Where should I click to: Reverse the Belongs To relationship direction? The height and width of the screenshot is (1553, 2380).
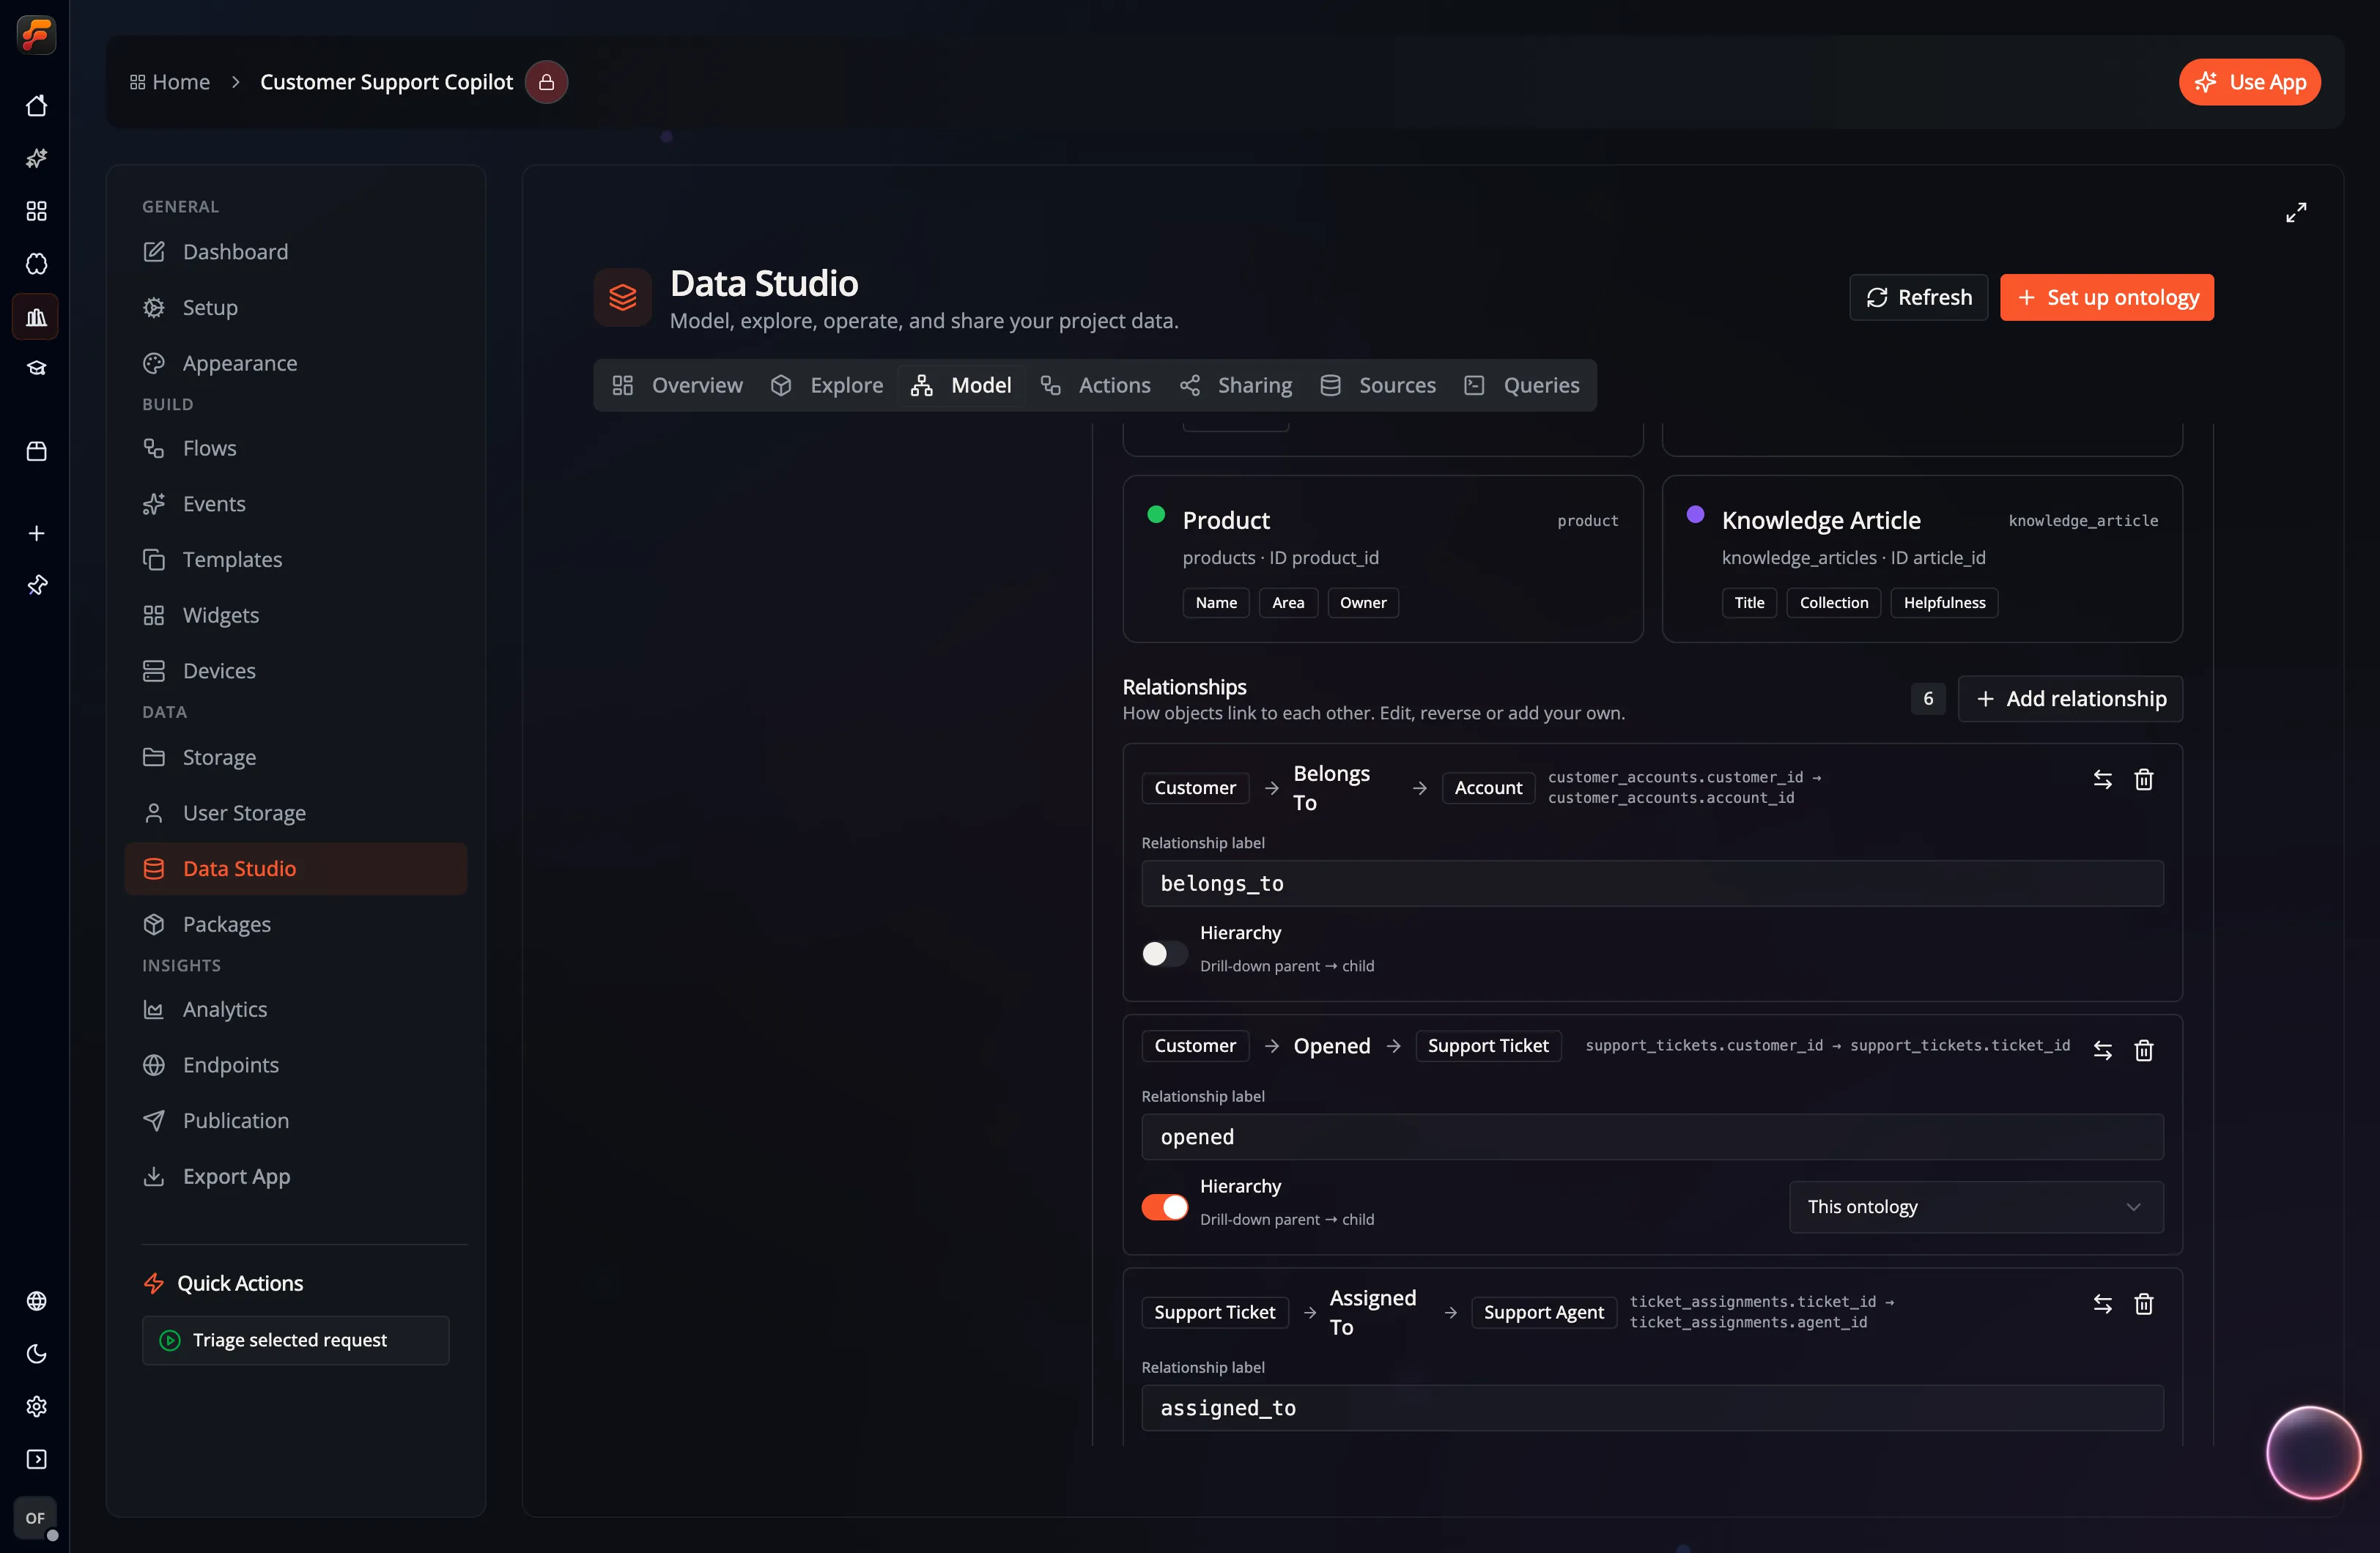(x=2102, y=780)
